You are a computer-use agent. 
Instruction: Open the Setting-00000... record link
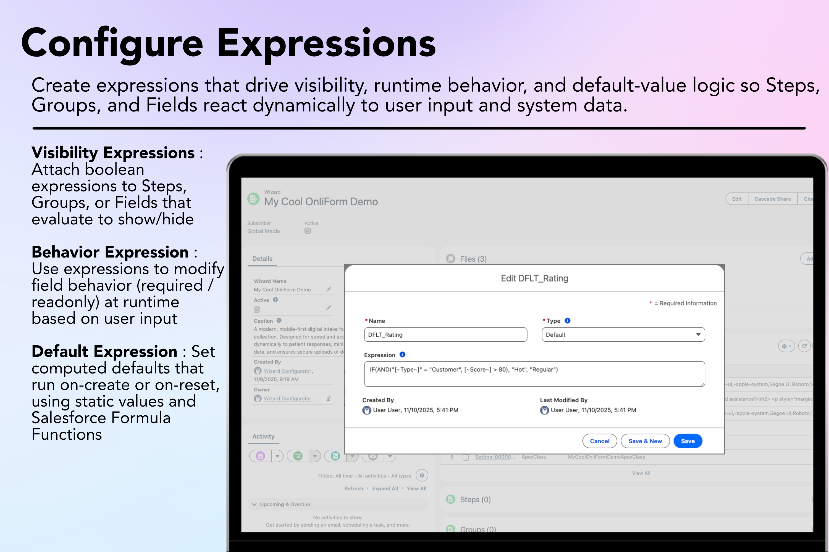[x=495, y=457]
